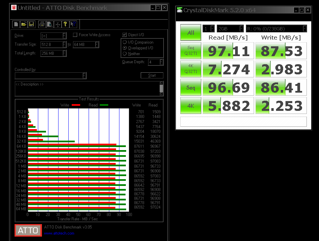The height and width of the screenshot is (241, 319).
Task: Expand the 2GiB test size dropdown
Action: (x=241, y=29)
